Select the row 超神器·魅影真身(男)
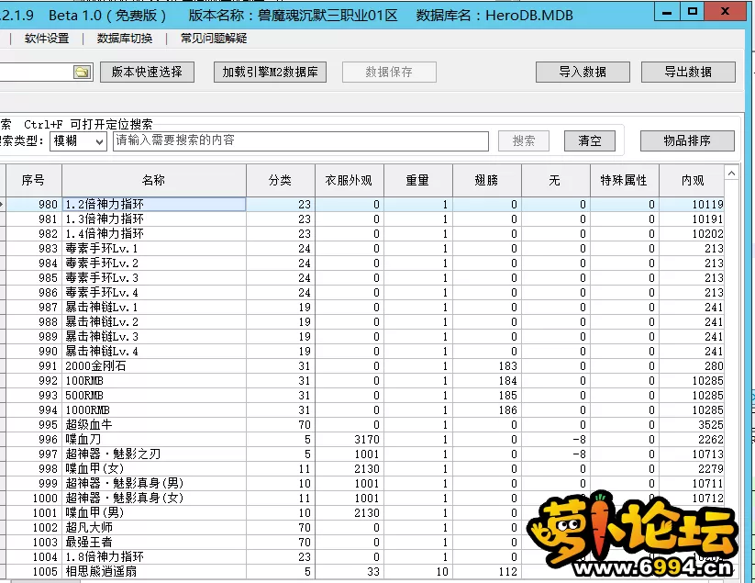Image resolution: width=755 pixels, height=583 pixels. [x=364, y=483]
